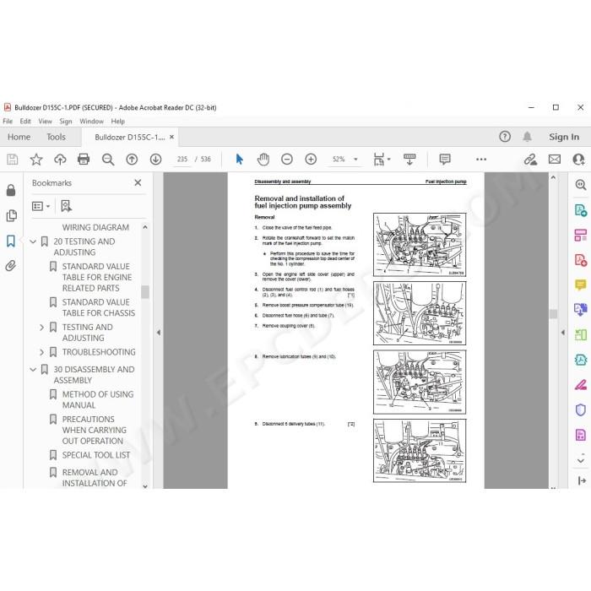
Task: Collapse the right tools pane arrow
Action: 563,333
